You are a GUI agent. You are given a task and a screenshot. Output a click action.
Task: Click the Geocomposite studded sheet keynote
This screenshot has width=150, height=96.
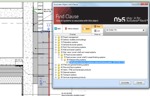pyautogui.click(x=73, y=95)
